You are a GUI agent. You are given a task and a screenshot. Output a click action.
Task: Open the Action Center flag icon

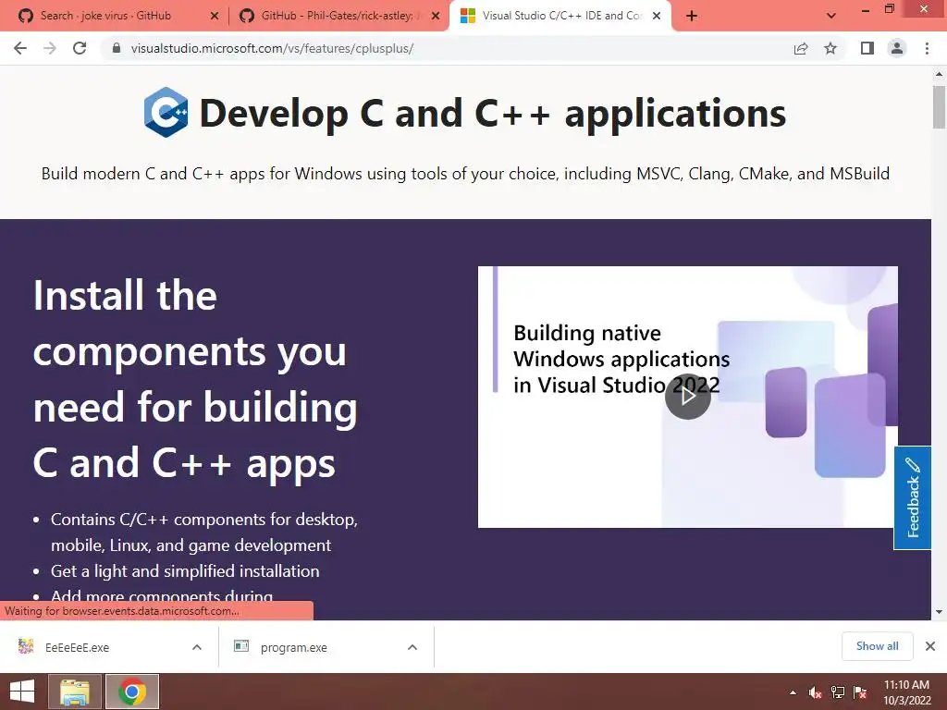point(860,692)
